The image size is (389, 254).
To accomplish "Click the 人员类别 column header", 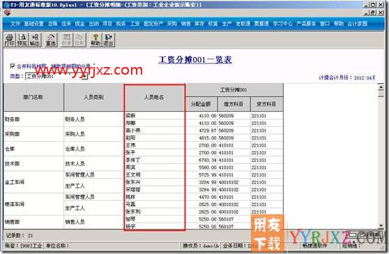I will click(x=93, y=97).
